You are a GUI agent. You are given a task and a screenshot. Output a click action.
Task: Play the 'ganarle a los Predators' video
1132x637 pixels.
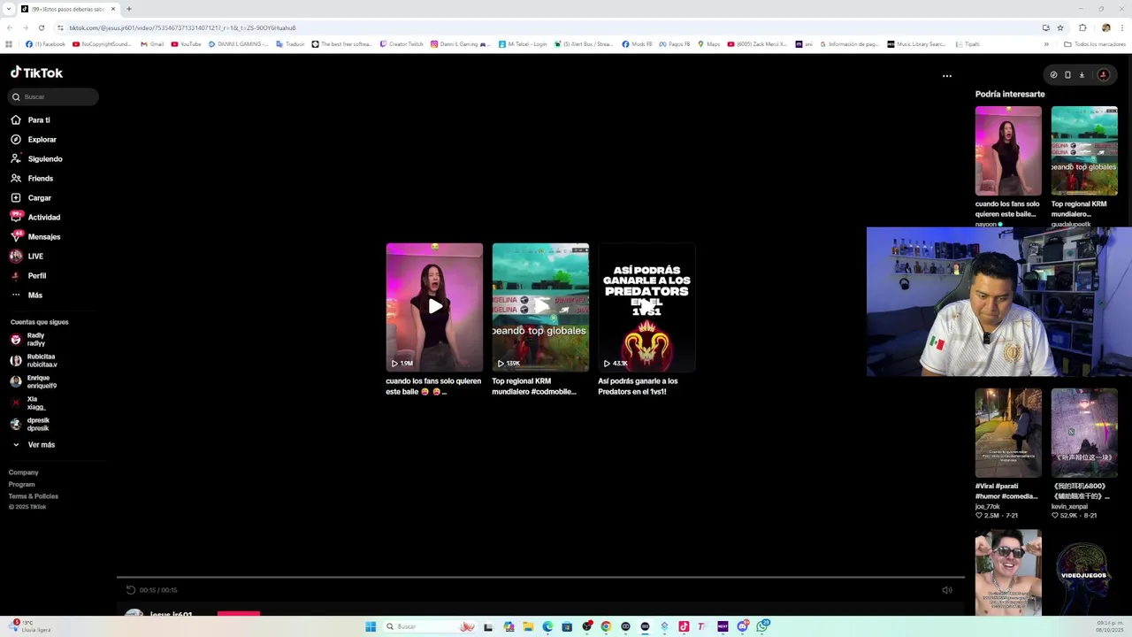tap(646, 307)
